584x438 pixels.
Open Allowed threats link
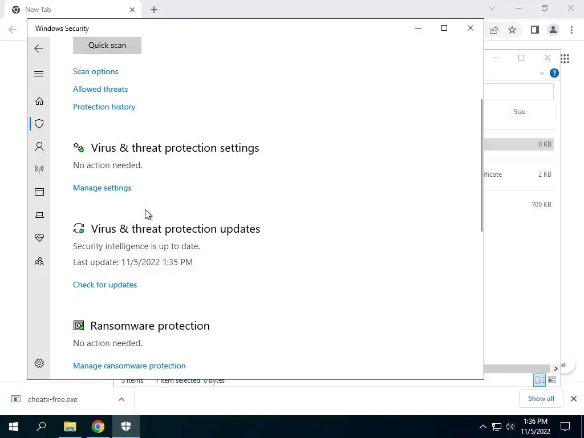coord(100,89)
